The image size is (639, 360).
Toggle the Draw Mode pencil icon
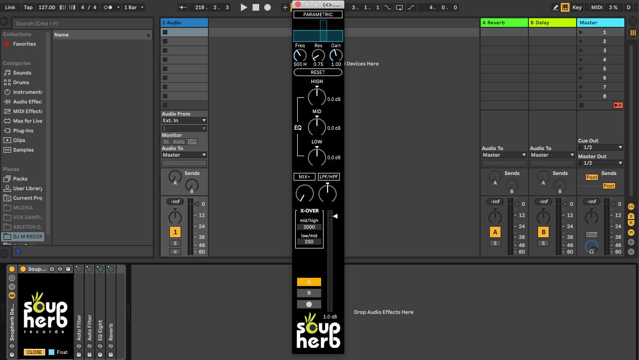pyautogui.click(x=556, y=7)
